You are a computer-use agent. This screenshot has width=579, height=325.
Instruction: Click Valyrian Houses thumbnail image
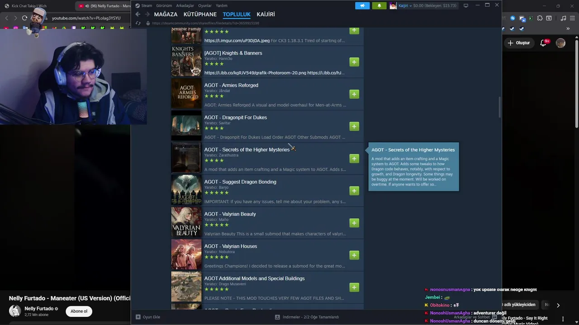pos(186,255)
